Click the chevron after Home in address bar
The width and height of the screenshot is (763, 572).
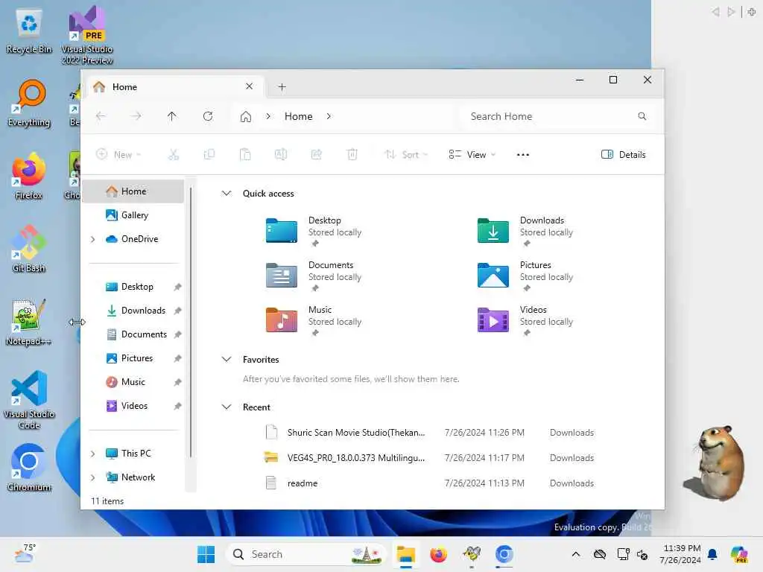click(329, 116)
